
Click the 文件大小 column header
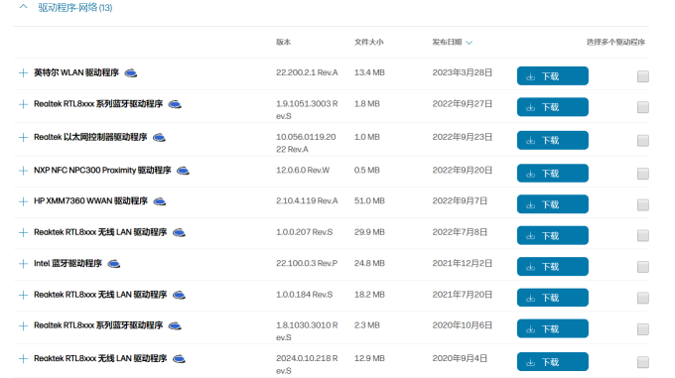coord(368,42)
